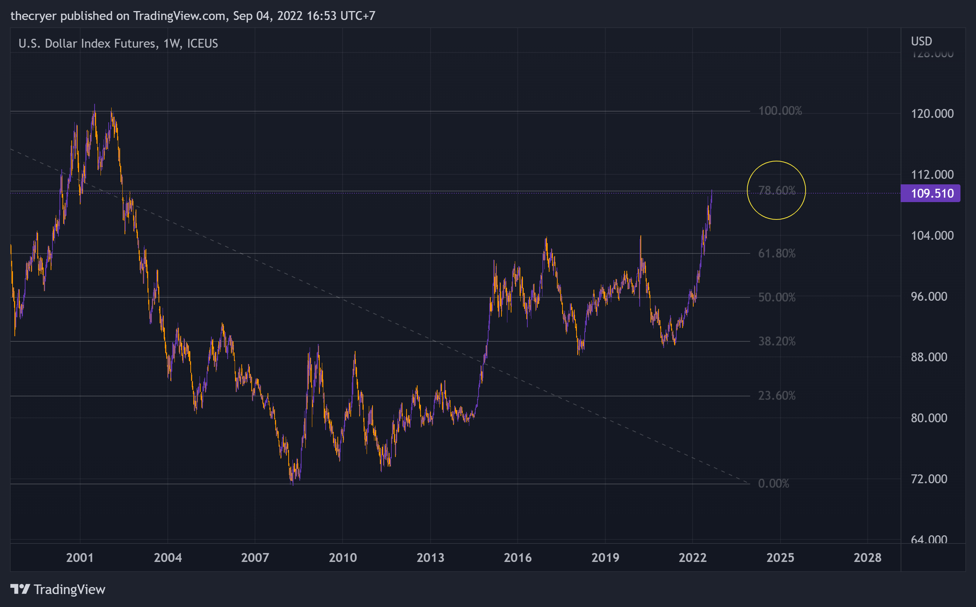The width and height of the screenshot is (976, 607).
Task: Click the 61.80% Fibonacci level label
Action: pyautogui.click(x=776, y=253)
